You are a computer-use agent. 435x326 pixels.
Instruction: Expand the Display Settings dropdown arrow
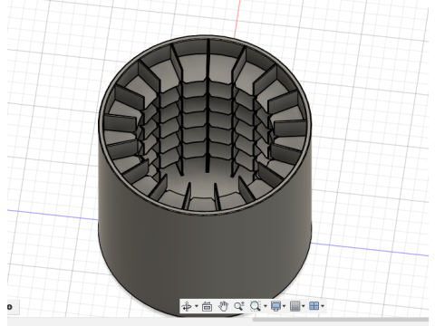pos(284,306)
